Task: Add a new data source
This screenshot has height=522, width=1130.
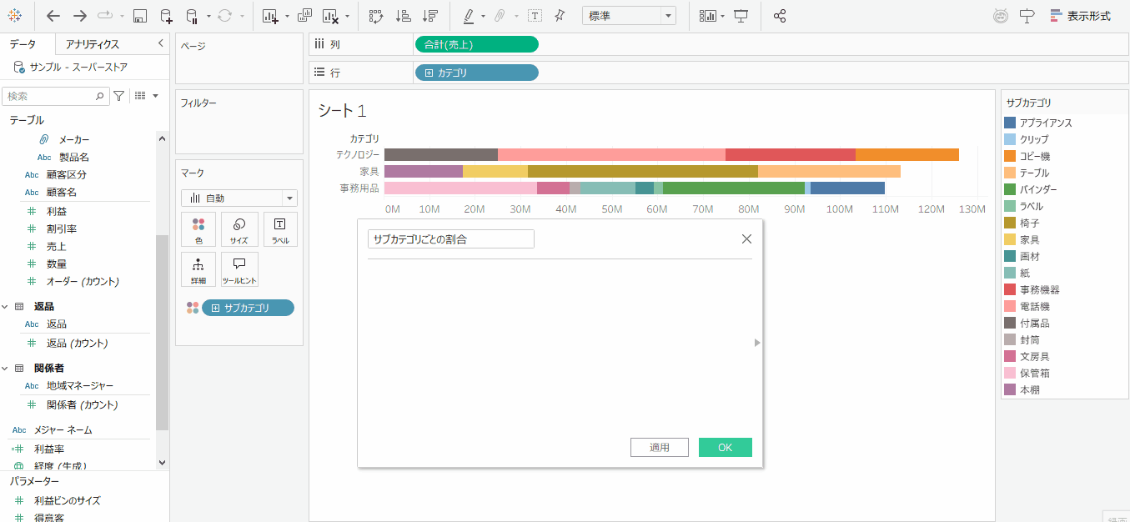Action: (166, 16)
